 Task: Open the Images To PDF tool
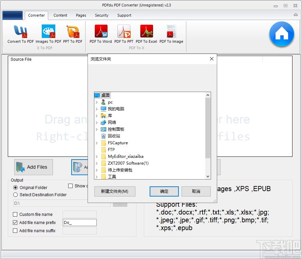point(48,34)
